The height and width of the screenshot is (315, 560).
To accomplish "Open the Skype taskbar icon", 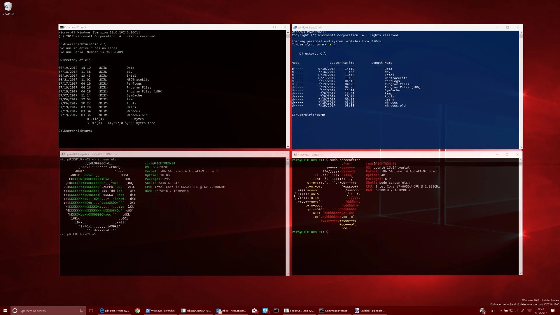I will [265, 311].
